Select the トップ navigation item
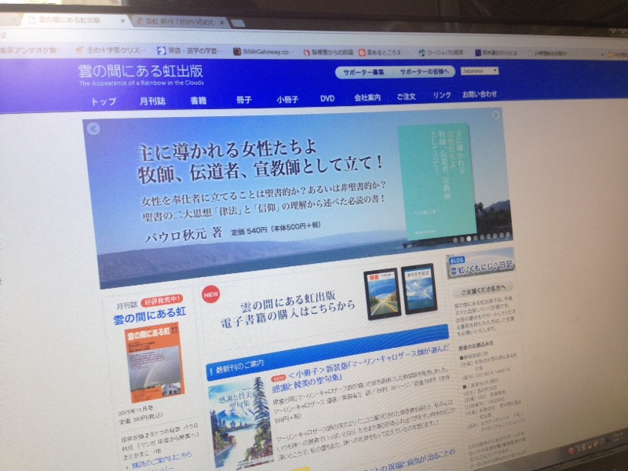The image size is (628, 471). 104,101
